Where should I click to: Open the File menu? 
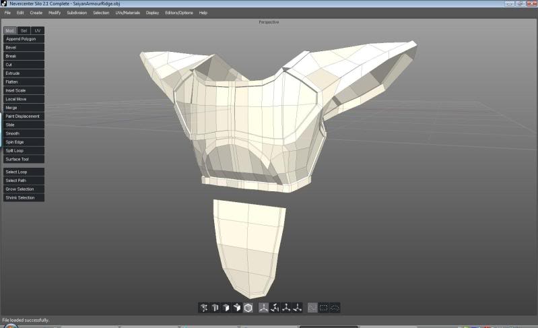pos(7,13)
